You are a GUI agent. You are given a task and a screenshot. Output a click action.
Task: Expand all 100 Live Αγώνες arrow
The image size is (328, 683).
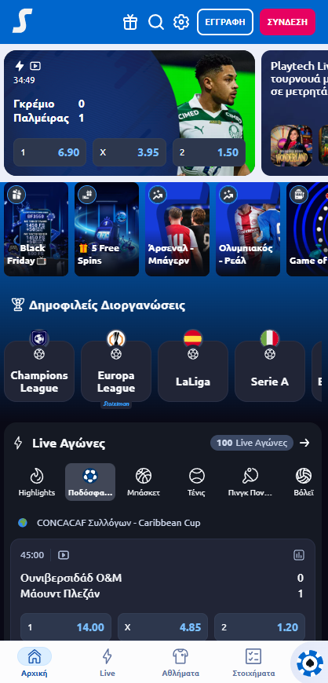(305, 443)
